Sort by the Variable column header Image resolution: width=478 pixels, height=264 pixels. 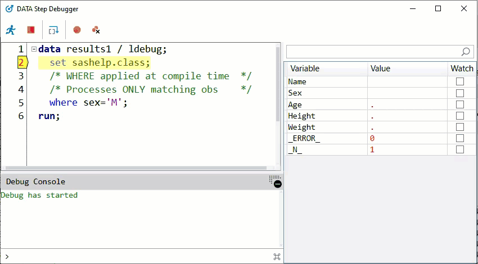point(327,69)
